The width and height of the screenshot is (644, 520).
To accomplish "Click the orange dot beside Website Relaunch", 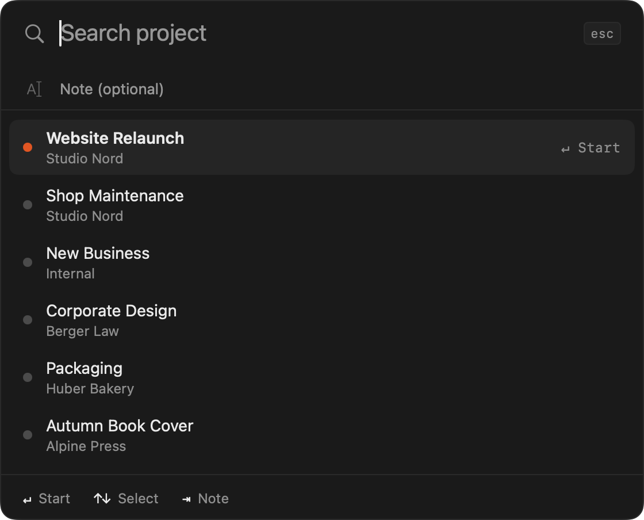I will (28, 147).
